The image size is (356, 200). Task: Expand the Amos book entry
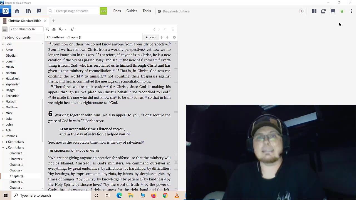[3, 50]
